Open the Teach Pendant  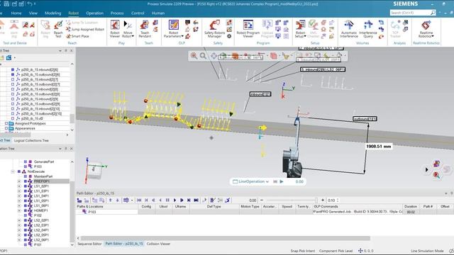pos(145,29)
